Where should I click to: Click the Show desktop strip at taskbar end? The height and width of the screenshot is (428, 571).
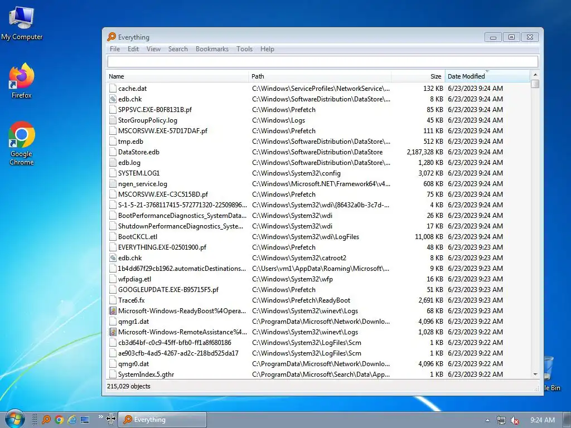[567, 420]
